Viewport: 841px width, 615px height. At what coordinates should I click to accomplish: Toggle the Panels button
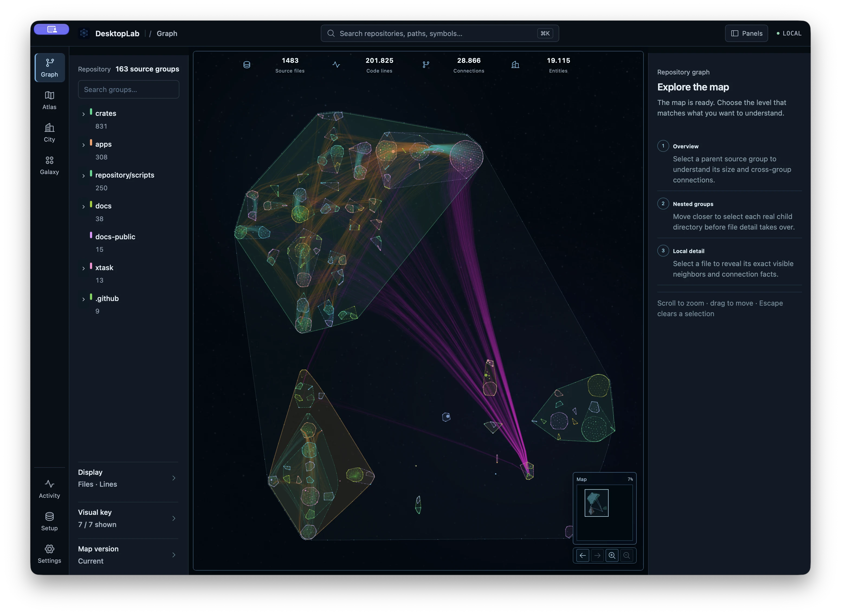coord(746,34)
